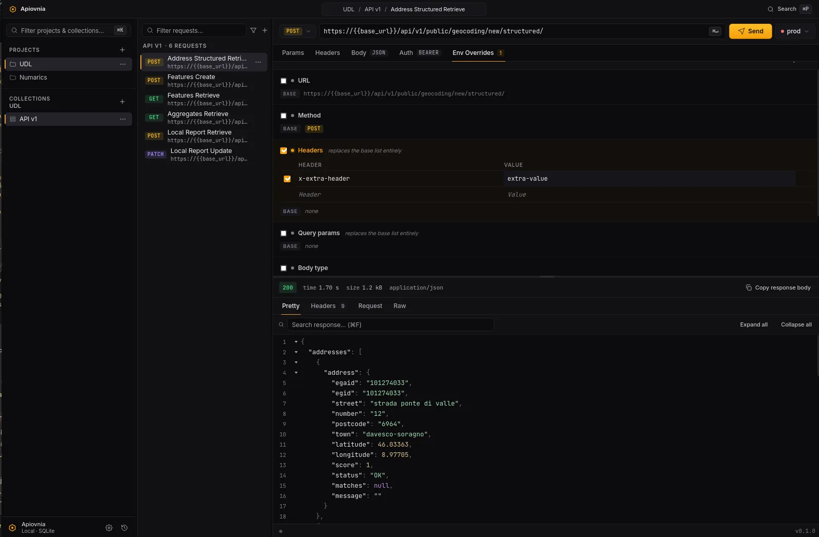The width and height of the screenshot is (819, 537).
Task: Click the search magnifier icon at top right
Action: point(770,9)
